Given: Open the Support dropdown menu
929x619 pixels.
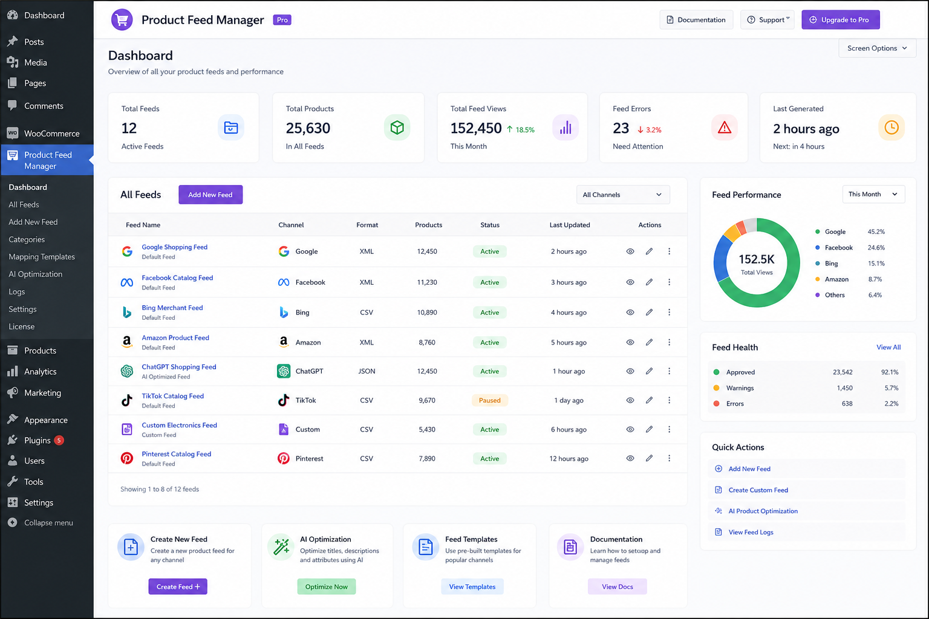Looking at the screenshot, I should (768, 20).
